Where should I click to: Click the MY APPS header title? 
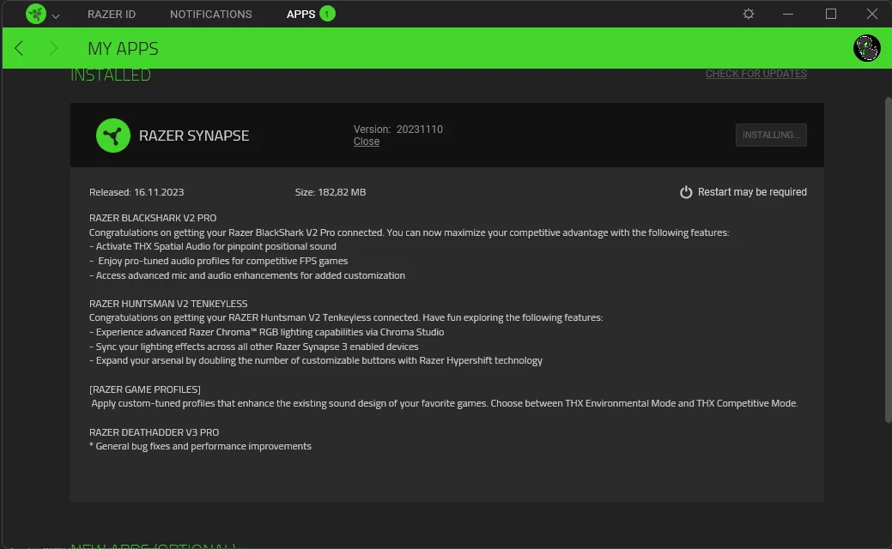tap(123, 48)
